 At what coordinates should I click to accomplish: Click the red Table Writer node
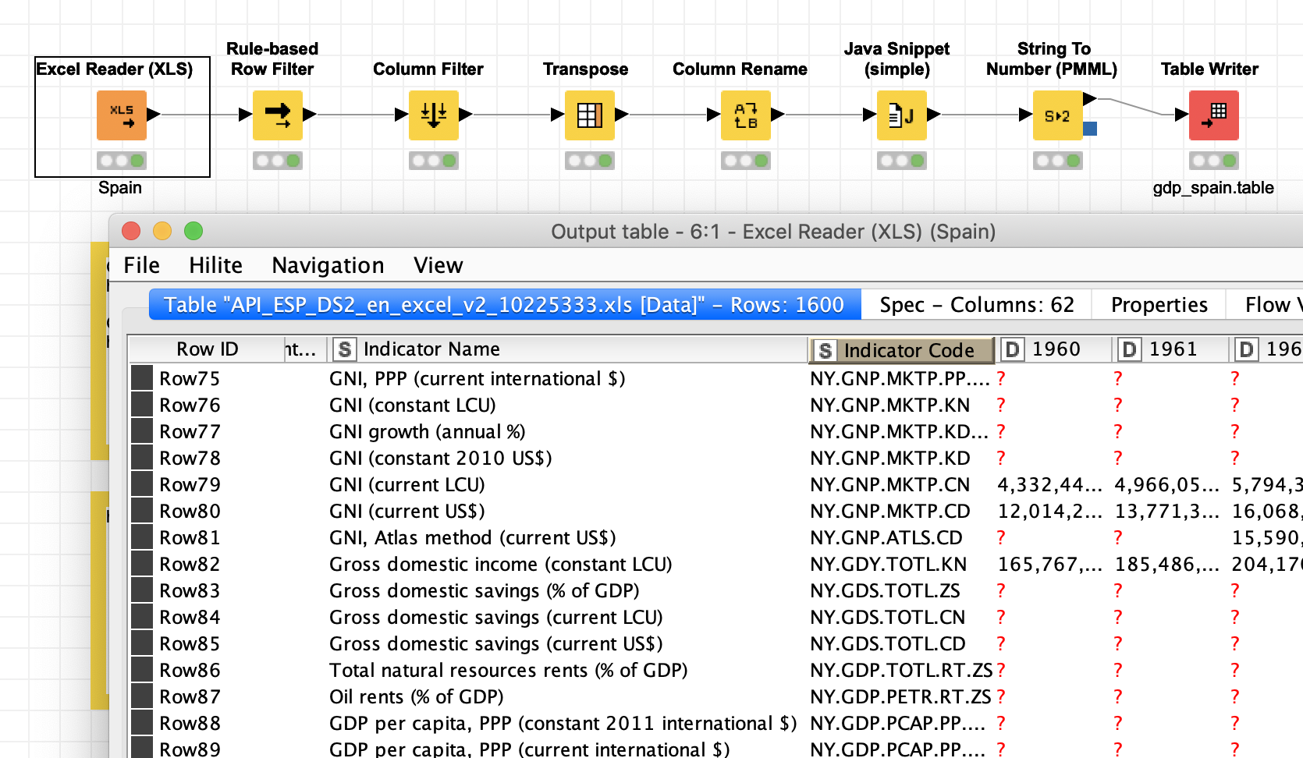point(1213,115)
